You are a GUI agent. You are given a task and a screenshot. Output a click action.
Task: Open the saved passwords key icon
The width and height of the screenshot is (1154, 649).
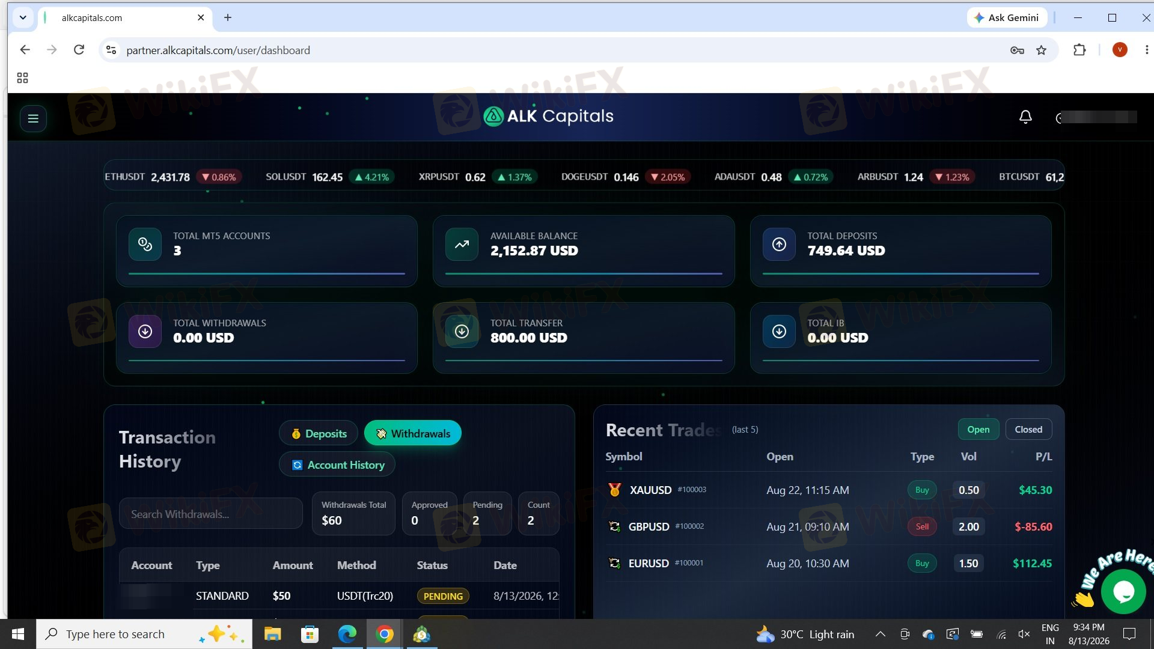(1016, 50)
